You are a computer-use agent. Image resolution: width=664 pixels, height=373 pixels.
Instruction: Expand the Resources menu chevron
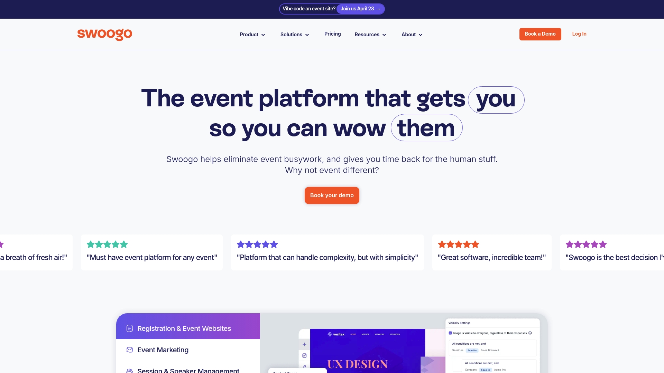coord(384,35)
